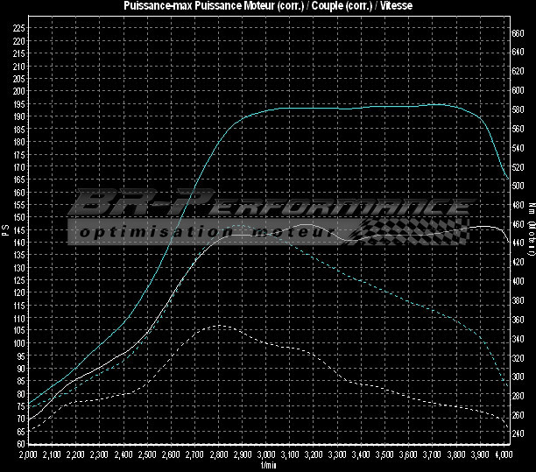Image resolution: width=536 pixels, height=472 pixels.
Task: Click the 2,000 label on the rpm axis
Action: pyautogui.click(x=28, y=455)
